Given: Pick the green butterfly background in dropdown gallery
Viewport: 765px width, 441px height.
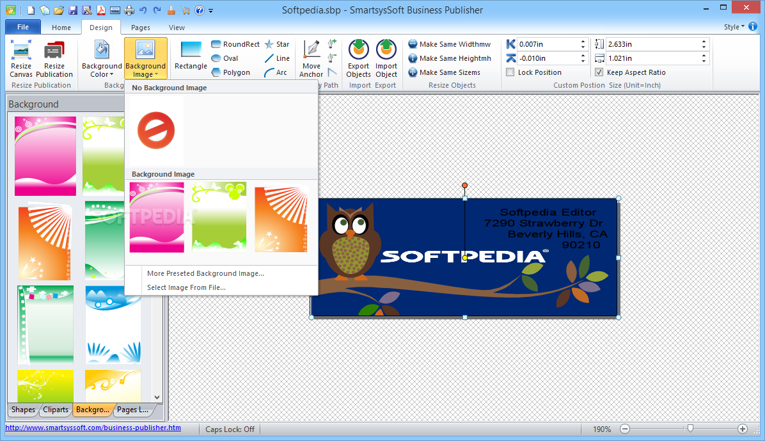Looking at the screenshot, I should pos(219,218).
